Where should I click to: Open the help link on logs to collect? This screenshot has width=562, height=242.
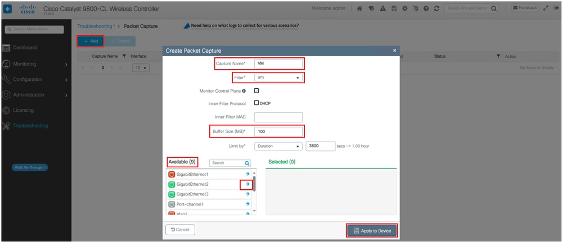click(x=245, y=26)
